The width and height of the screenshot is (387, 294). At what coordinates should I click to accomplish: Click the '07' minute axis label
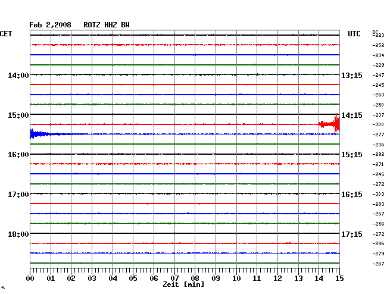(174, 279)
